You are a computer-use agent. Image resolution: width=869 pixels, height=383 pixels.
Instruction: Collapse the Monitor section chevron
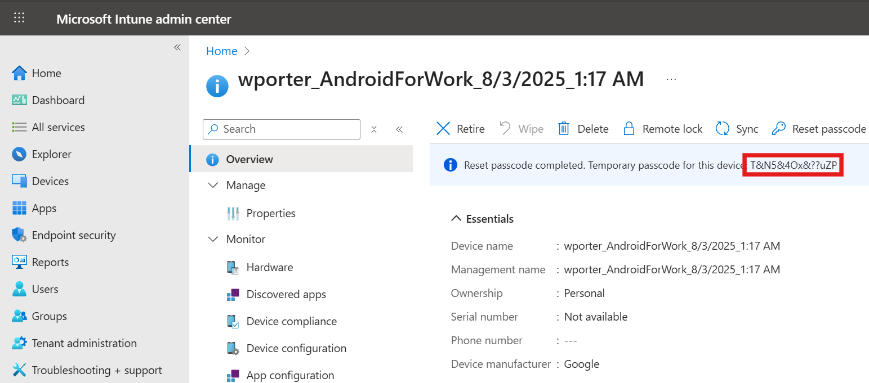[213, 239]
